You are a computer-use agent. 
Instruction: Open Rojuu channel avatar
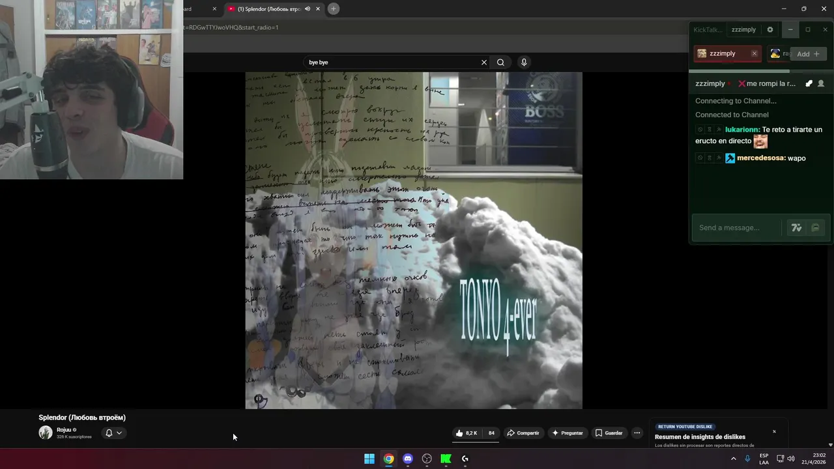46,433
